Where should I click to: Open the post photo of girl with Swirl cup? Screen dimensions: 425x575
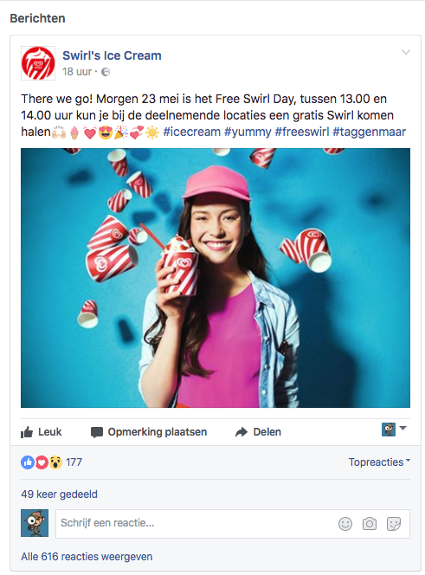tap(216, 278)
